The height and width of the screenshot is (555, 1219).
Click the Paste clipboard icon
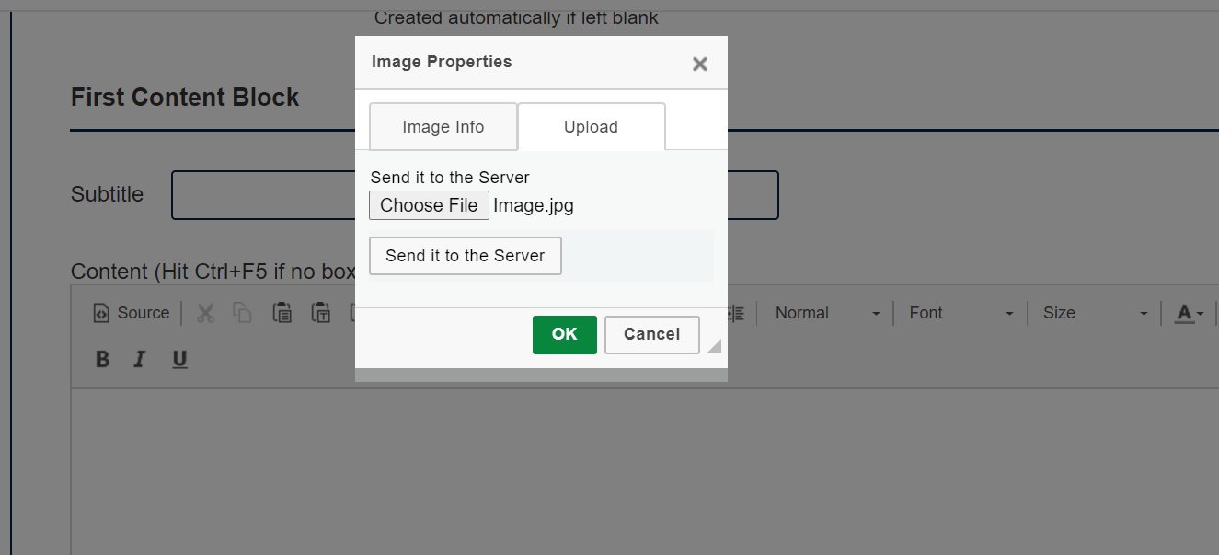point(282,313)
